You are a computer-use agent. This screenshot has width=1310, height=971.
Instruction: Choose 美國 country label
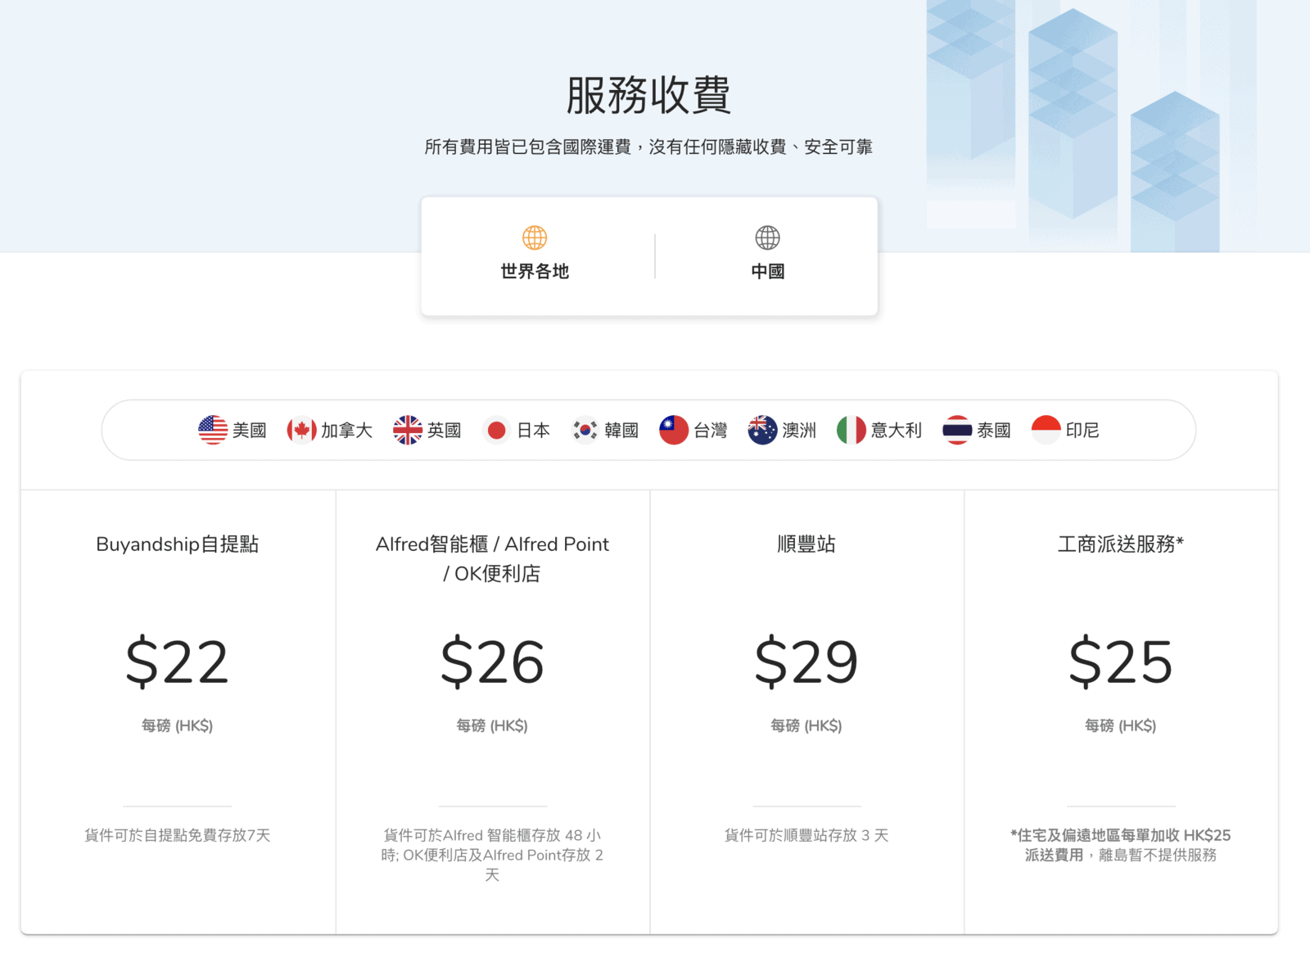pyautogui.click(x=250, y=430)
